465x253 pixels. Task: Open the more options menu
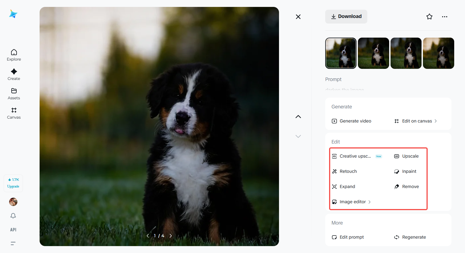(x=445, y=17)
